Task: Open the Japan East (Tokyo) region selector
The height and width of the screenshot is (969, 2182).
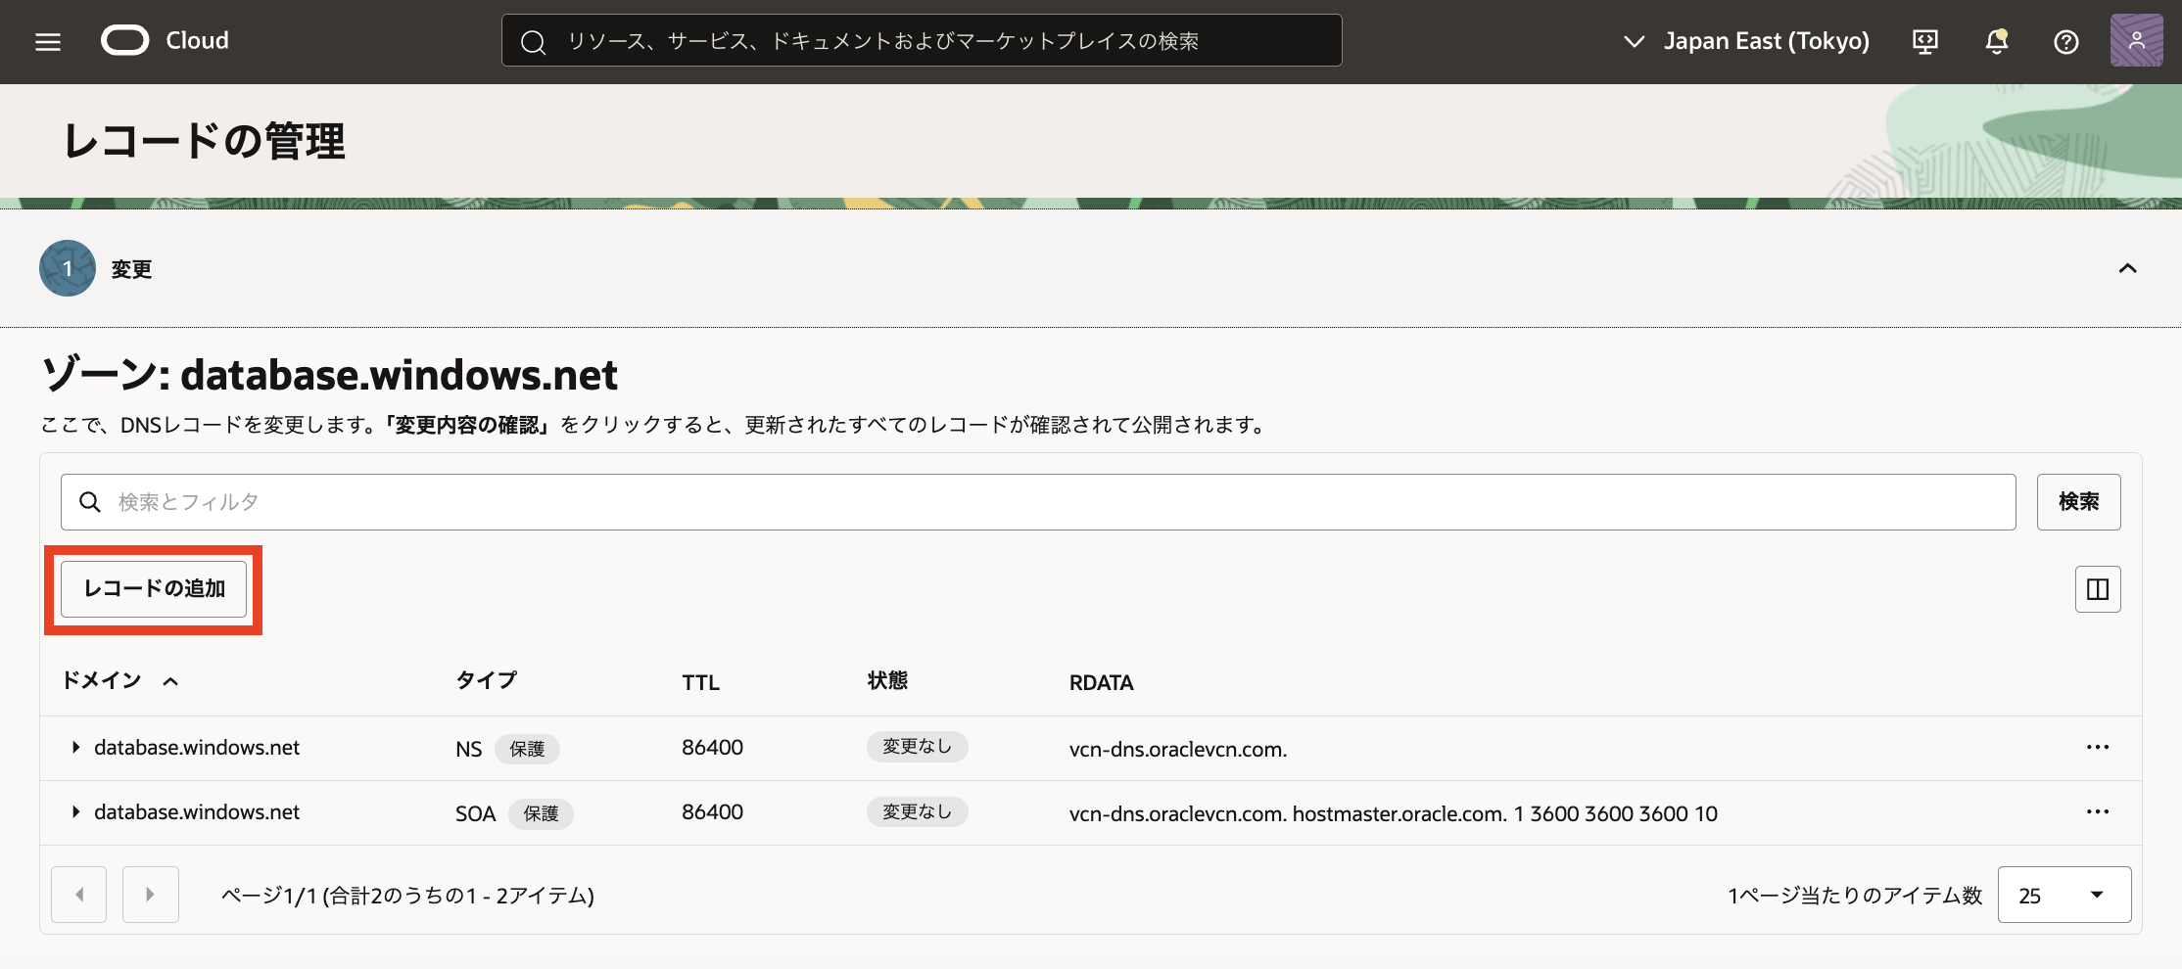Action: (x=1767, y=40)
